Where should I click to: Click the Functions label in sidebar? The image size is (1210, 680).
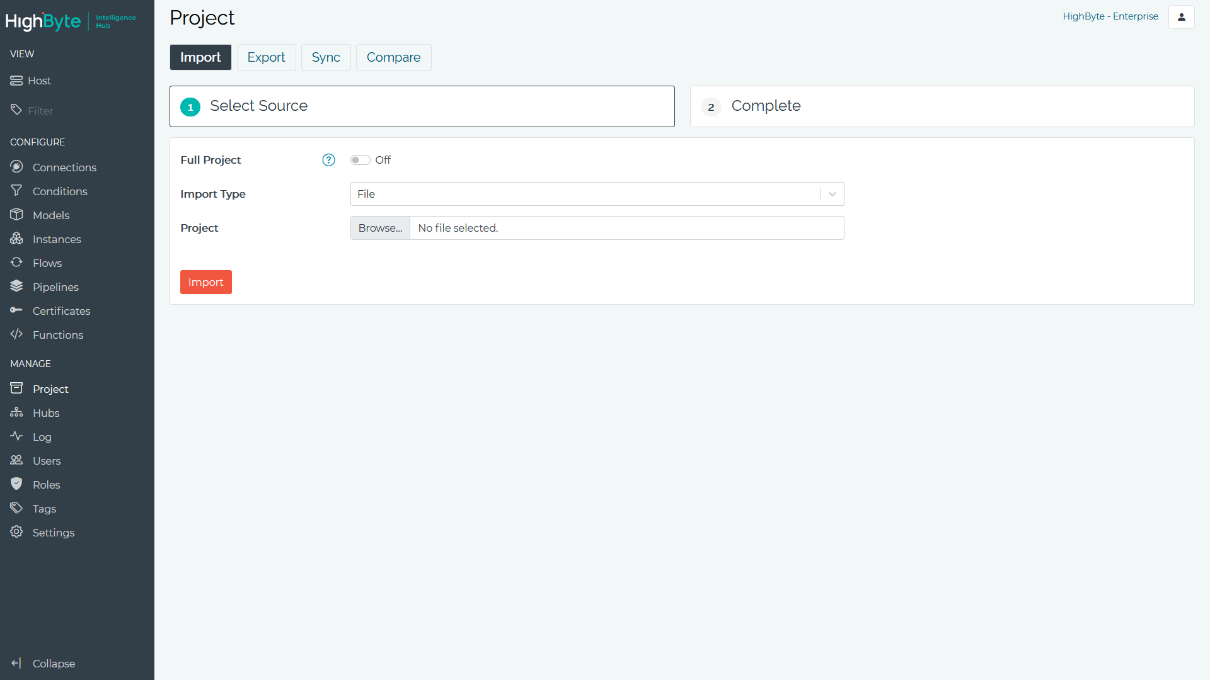(x=58, y=335)
